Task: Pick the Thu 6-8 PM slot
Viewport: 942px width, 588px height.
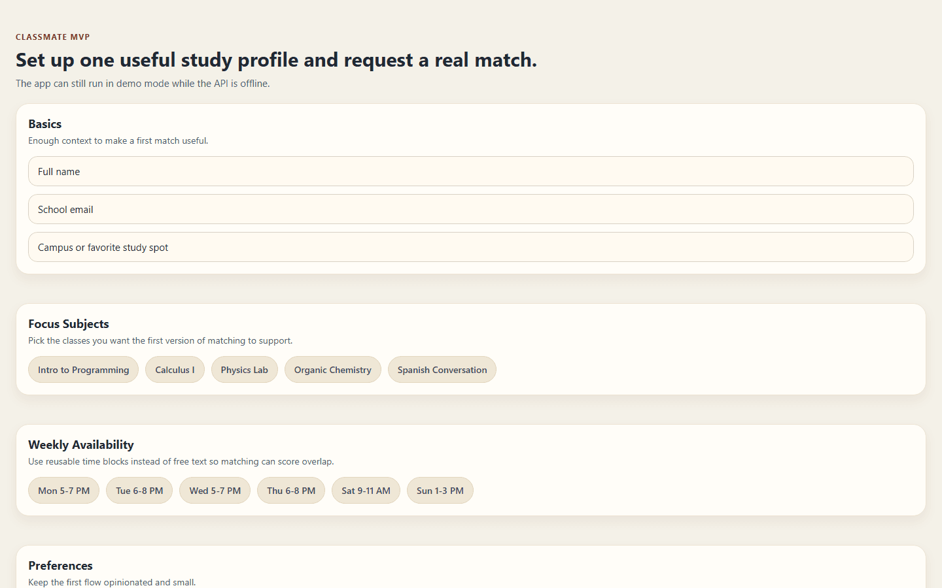Action: pos(291,491)
